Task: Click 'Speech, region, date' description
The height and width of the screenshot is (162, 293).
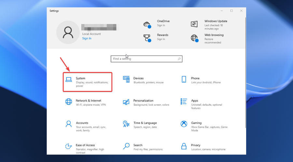Action: 145,127
